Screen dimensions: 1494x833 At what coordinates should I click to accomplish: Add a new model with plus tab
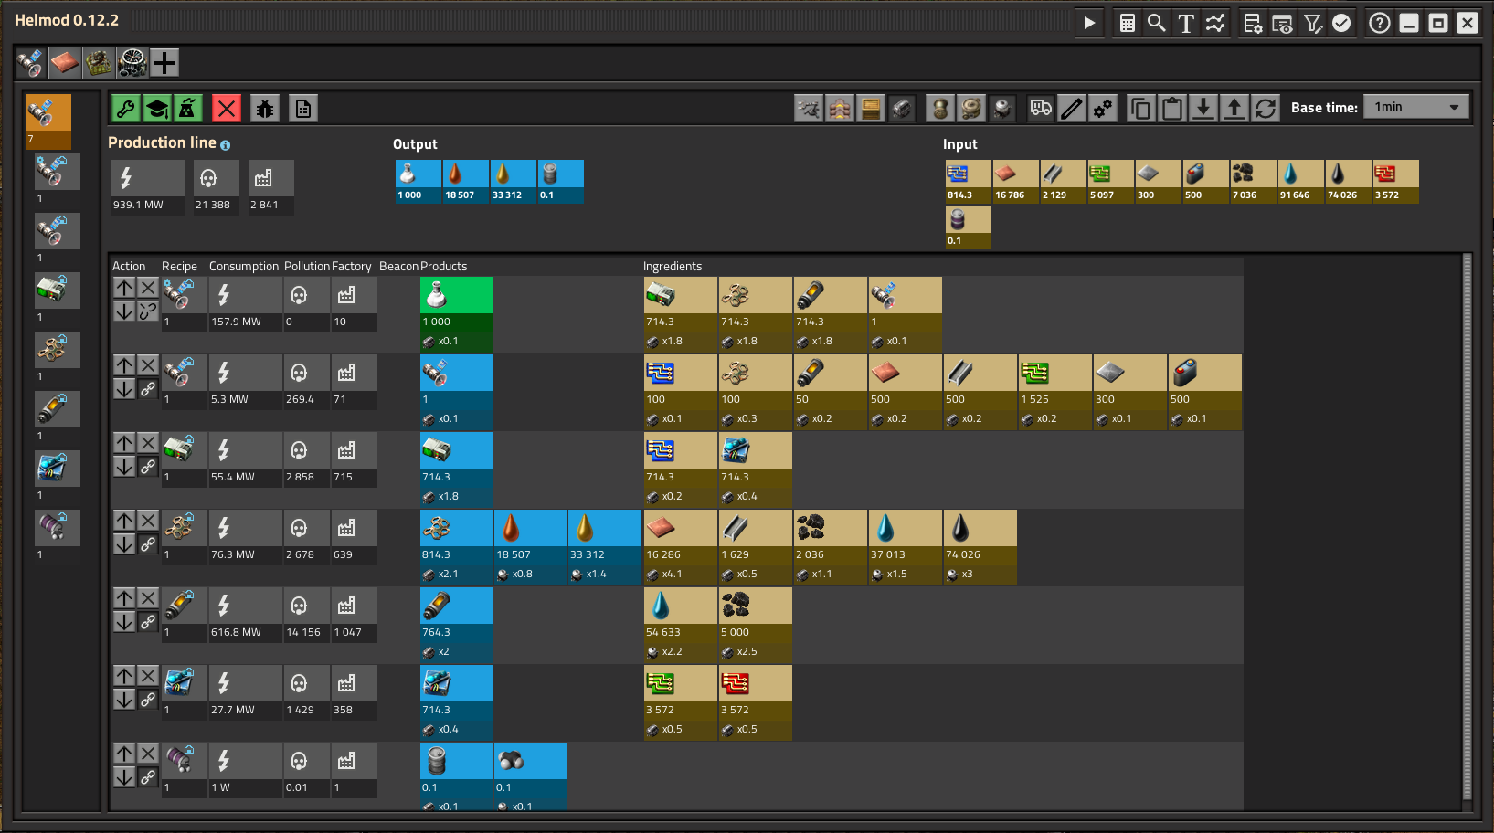pos(164,62)
